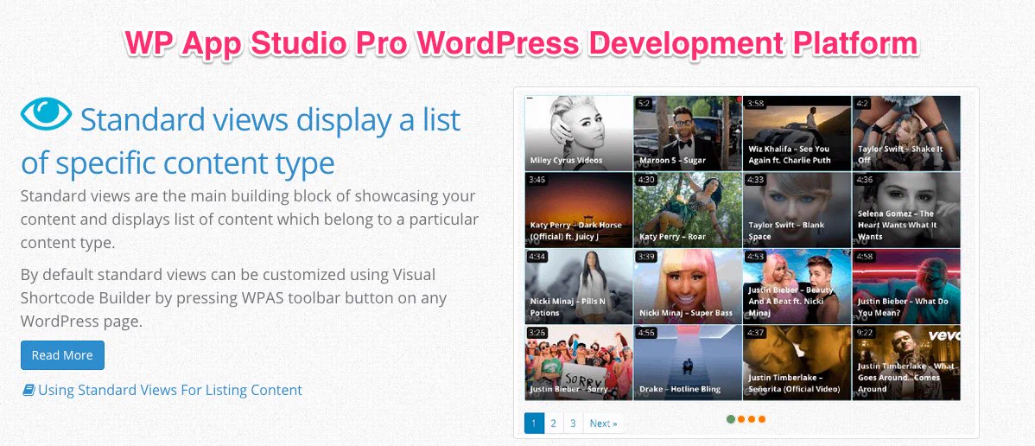Open the Wiz Khalifa – See You Again video
1035x446 pixels.
tap(797, 133)
